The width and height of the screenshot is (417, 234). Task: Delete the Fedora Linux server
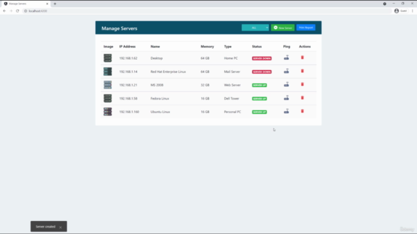point(302,98)
